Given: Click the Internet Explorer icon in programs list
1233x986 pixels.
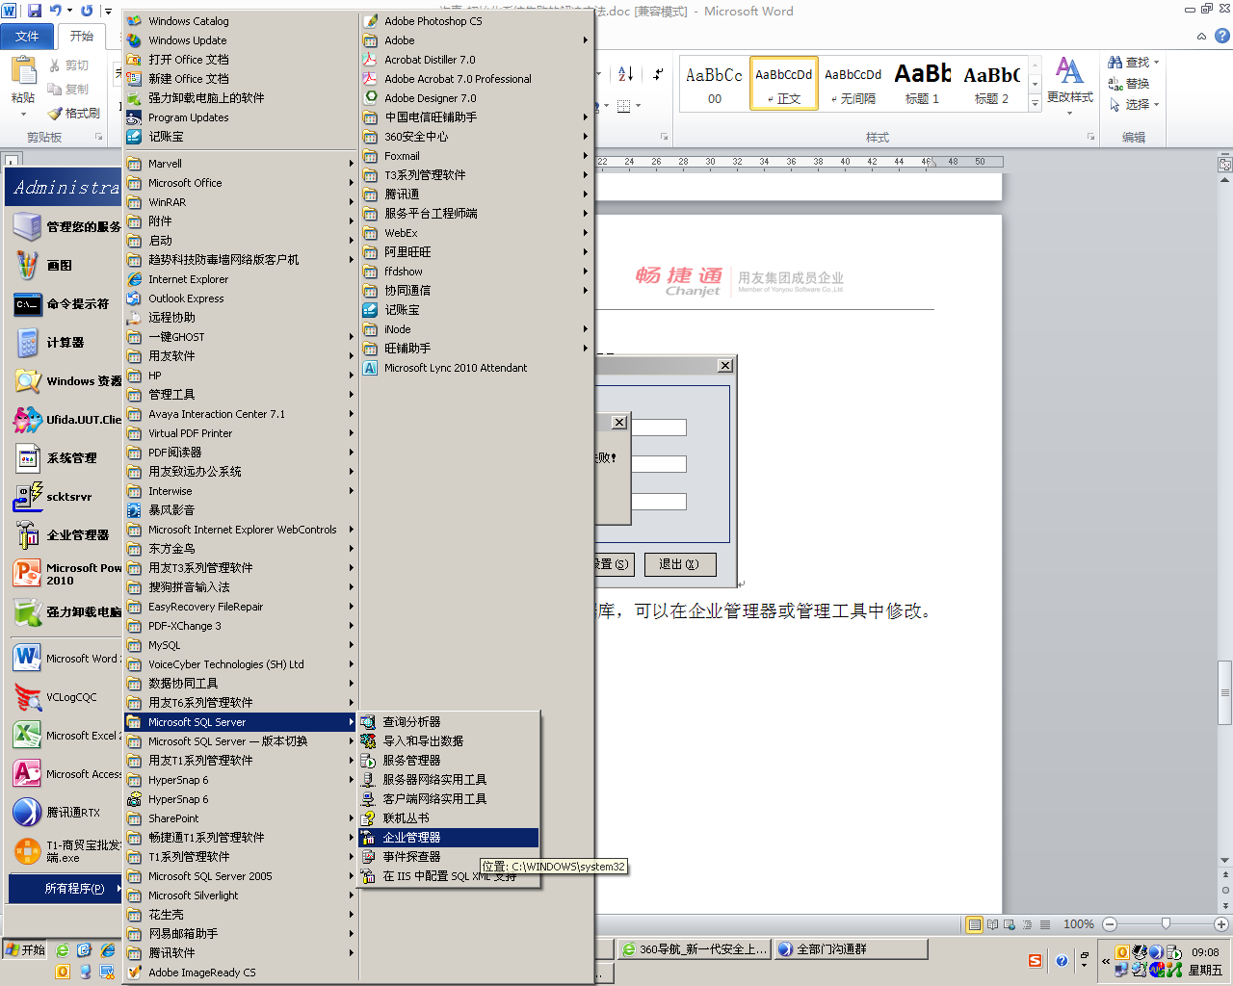Looking at the screenshot, I should click(x=134, y=279).
